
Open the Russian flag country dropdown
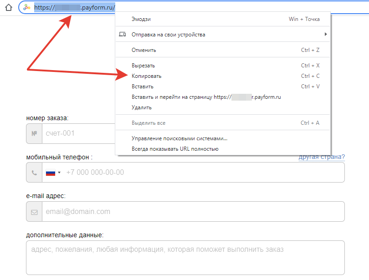(53, 173)
